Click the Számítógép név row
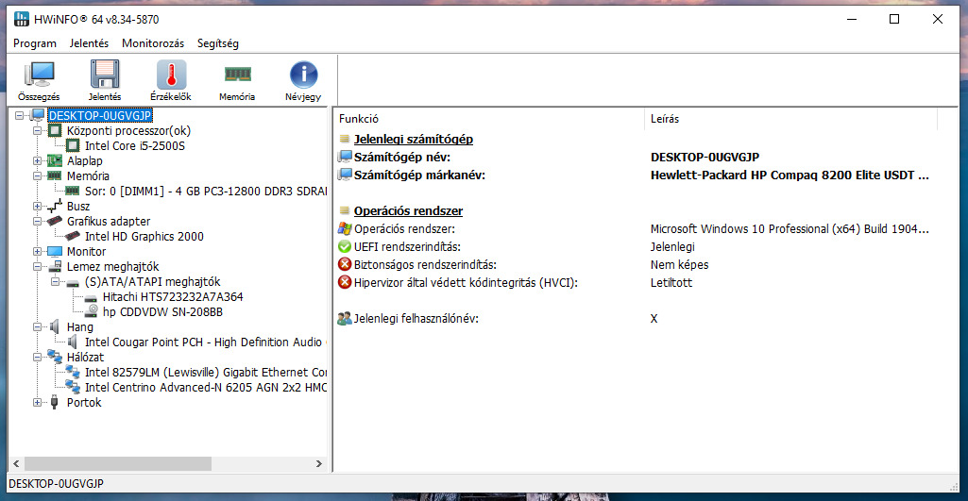The image size is (968, 501). click(636, 157)
